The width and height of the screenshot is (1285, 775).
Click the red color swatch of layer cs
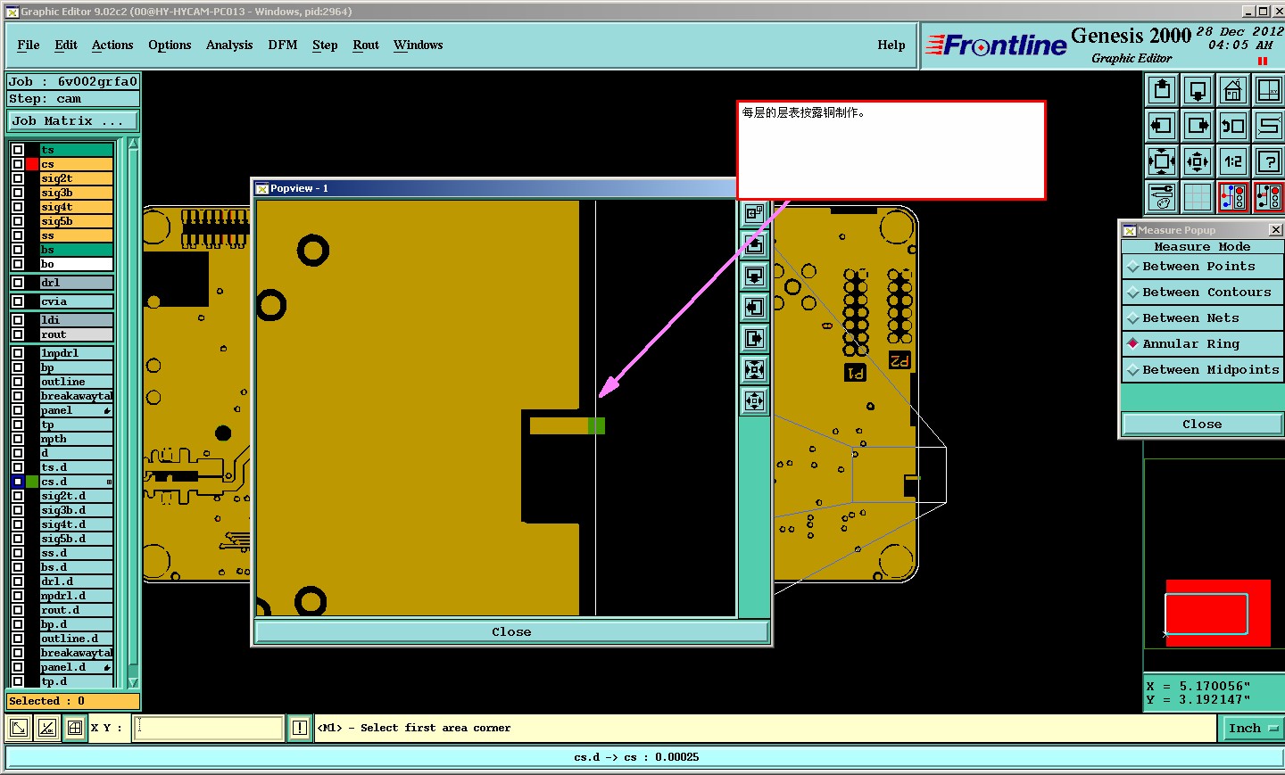[32, 164]
